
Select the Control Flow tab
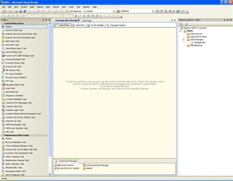tap(62, 26)
